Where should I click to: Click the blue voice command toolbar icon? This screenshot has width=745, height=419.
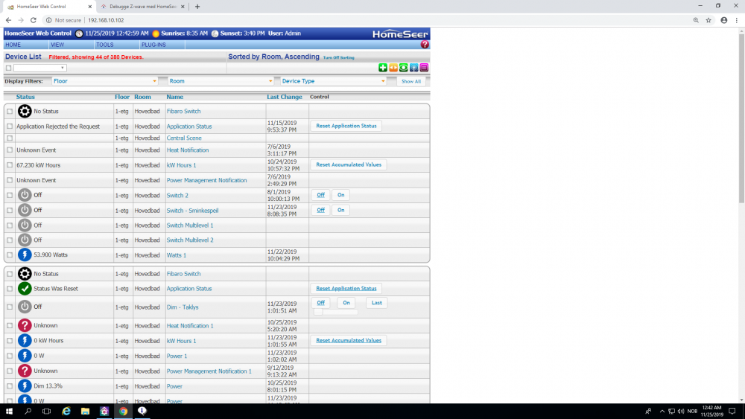click(413, 68)
